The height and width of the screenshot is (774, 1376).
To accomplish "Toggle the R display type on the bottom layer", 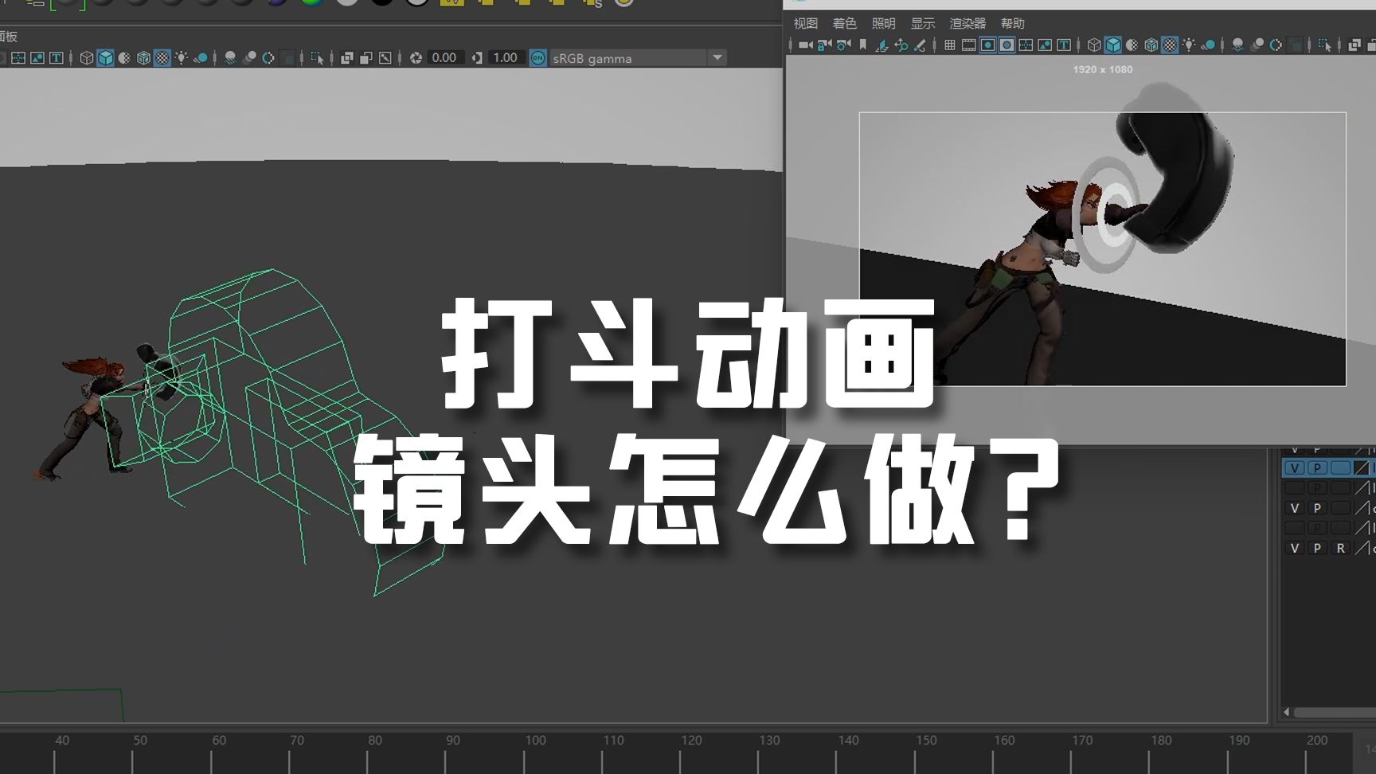I will tap(1340, 548).
